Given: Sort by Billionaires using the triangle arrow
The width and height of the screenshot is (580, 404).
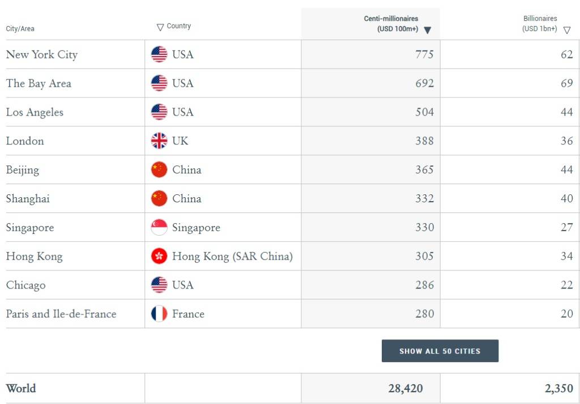Looking at the screenshot, I should click(567, 31).
